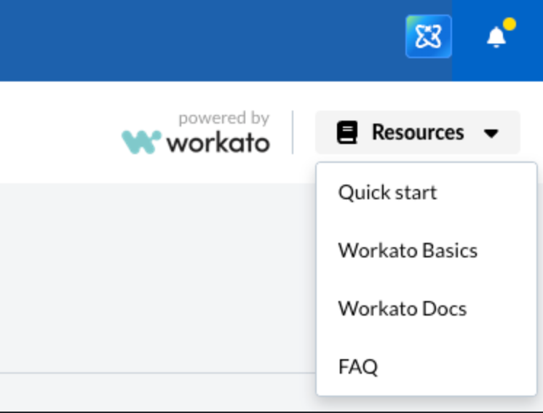Choose Workato Docs in the dropdown

402,309
